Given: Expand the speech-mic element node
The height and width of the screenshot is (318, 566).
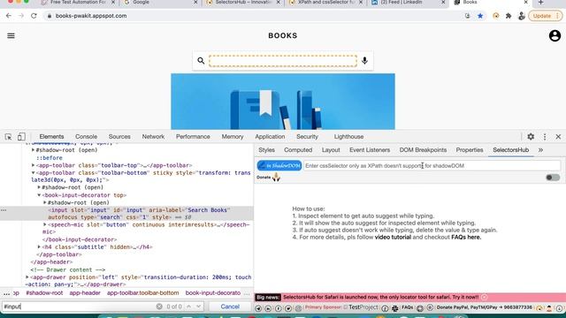Looking at the screenshot, I should coord(45,224).
